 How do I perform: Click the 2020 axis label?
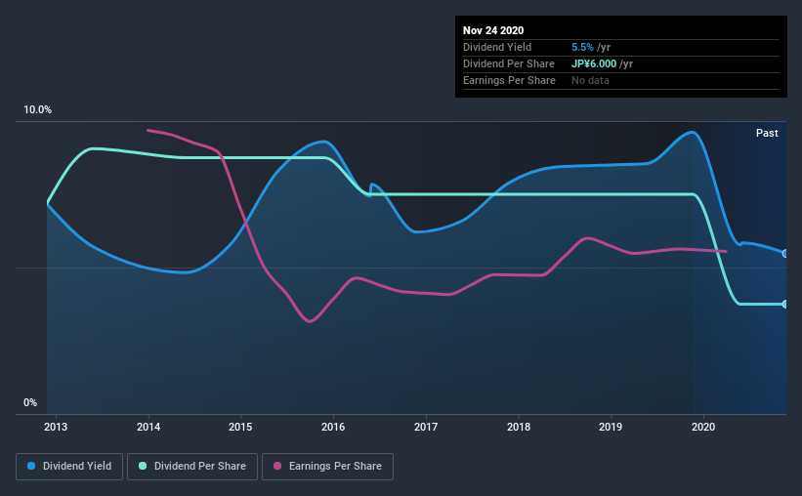703,427
